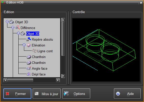The height and width of the screenshot is (102, 144).
Task: Click the horizontal scrollbar right arrow
Action: click(x=58, y=80)
